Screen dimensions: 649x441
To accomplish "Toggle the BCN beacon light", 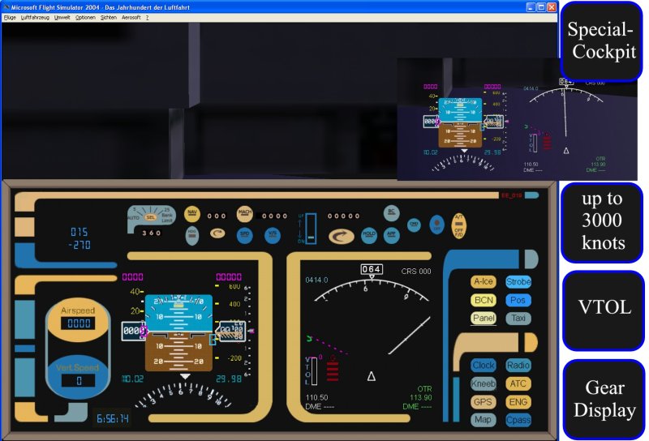I will 484,300.
